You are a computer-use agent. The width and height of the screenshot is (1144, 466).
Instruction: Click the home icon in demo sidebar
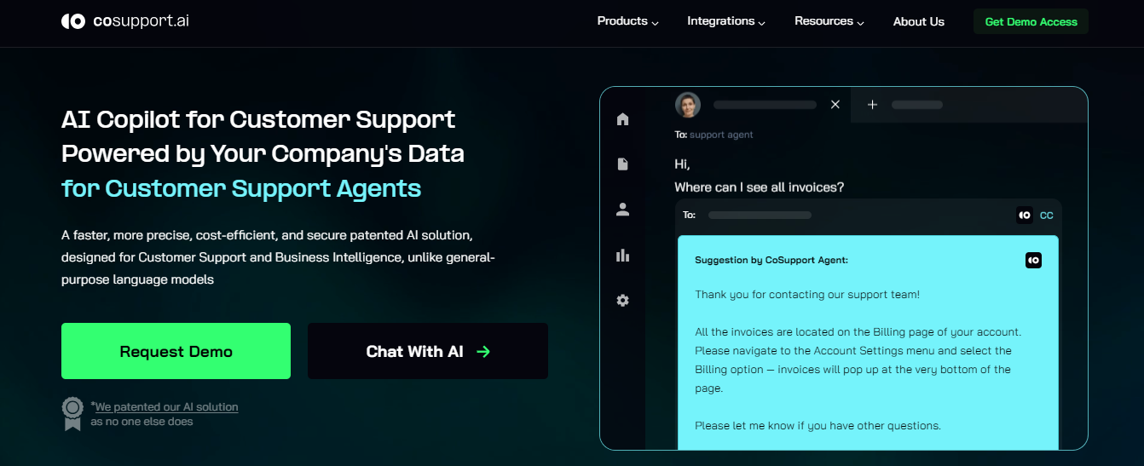622,119
